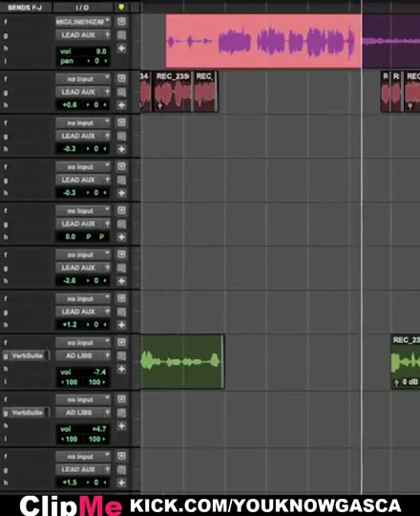This screenshot has width=420, height=516.
Task: Open the AD LIBS output selector on the +4.7 track
Action: [83, 413]
